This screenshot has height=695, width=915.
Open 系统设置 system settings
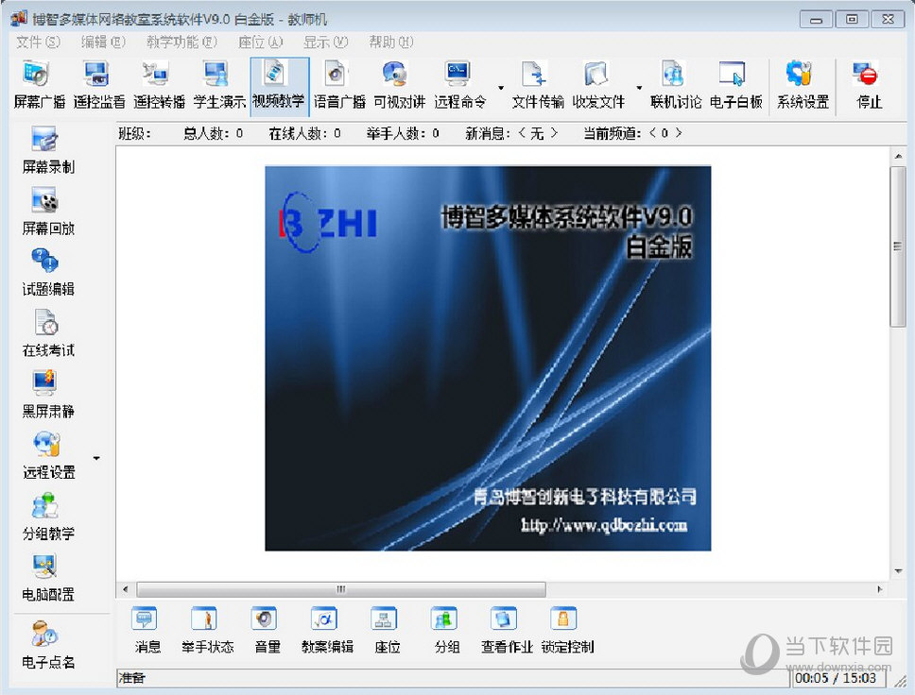point(803,85)
